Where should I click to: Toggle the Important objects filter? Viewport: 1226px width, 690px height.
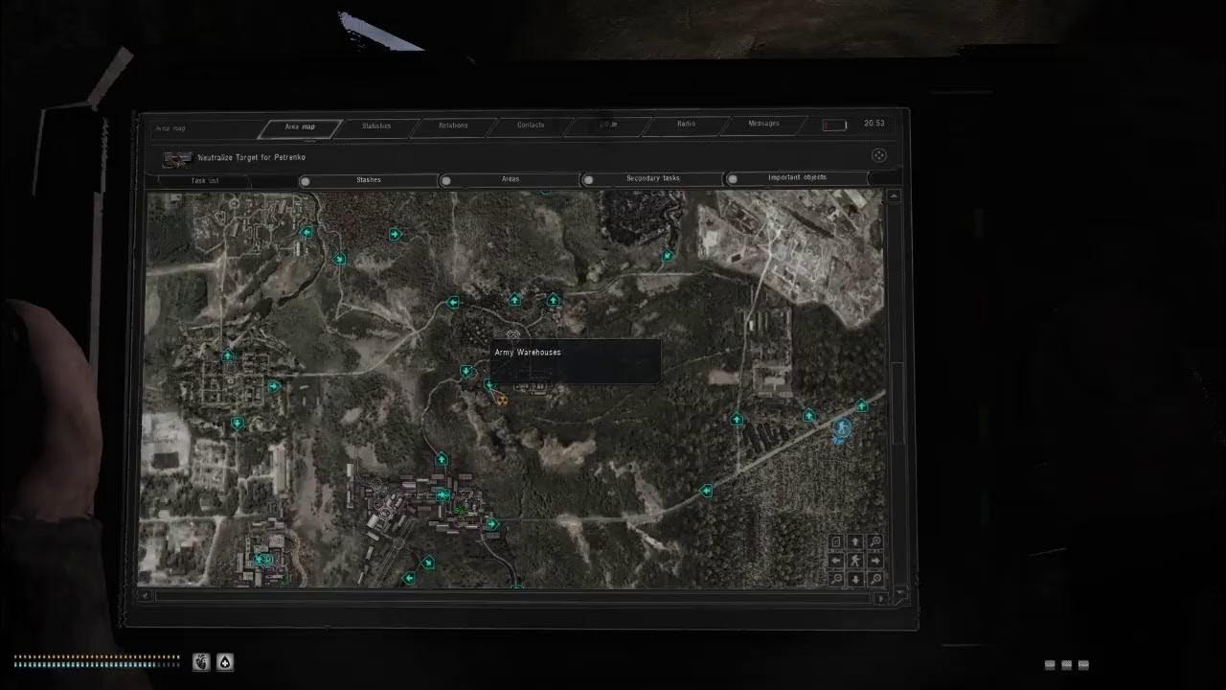(797, 177)
